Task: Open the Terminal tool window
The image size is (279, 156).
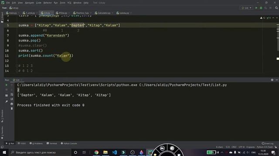Action: [x=52, y=143]
